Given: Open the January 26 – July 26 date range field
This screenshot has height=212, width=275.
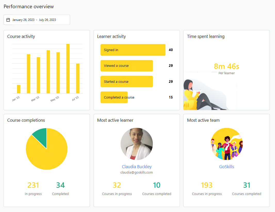Looking at the screenshot, I should coord(39,20).
